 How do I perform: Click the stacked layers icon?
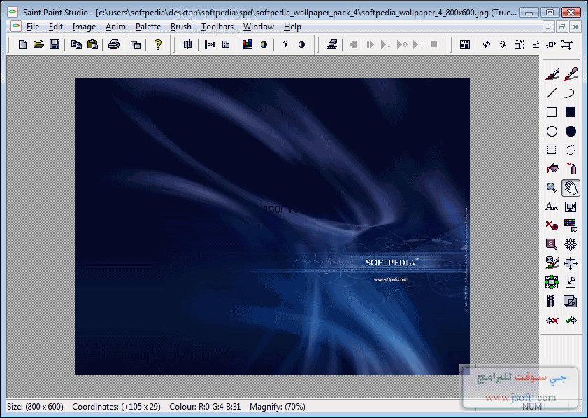point(571,301)
